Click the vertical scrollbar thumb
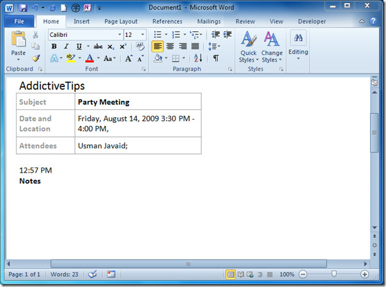 [374, 133]
